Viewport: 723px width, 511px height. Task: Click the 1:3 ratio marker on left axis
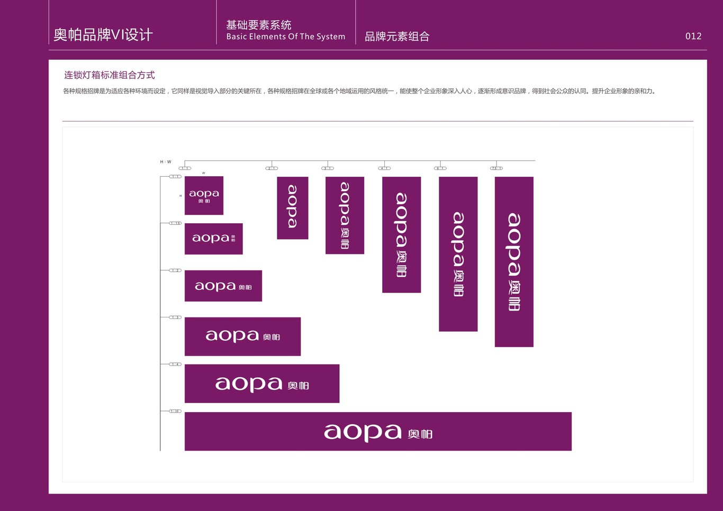click(175, 317)
